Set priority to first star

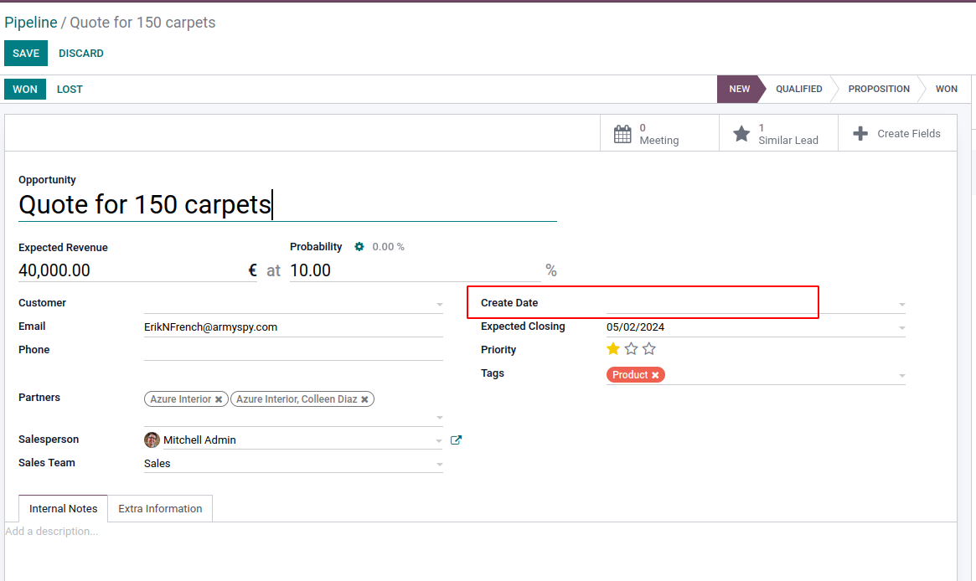(613, 349)
